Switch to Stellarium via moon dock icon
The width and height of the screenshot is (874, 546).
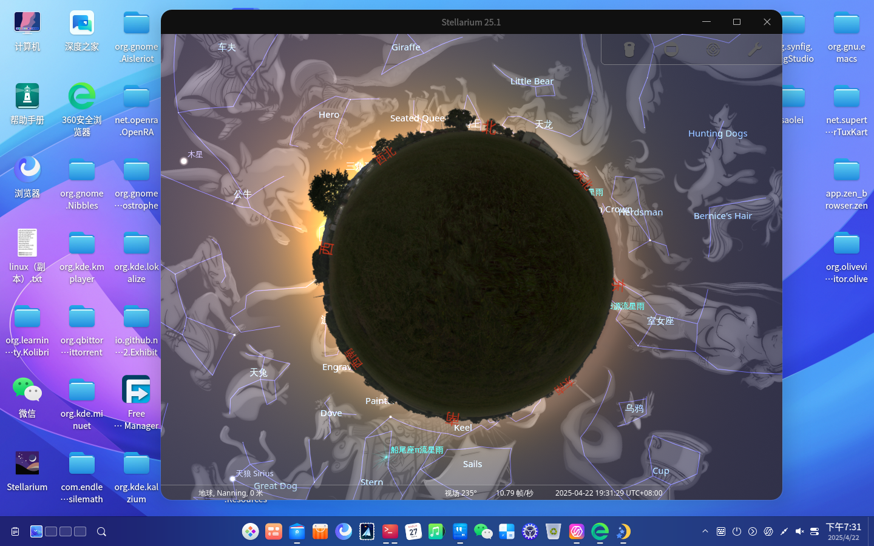point(623,531)
